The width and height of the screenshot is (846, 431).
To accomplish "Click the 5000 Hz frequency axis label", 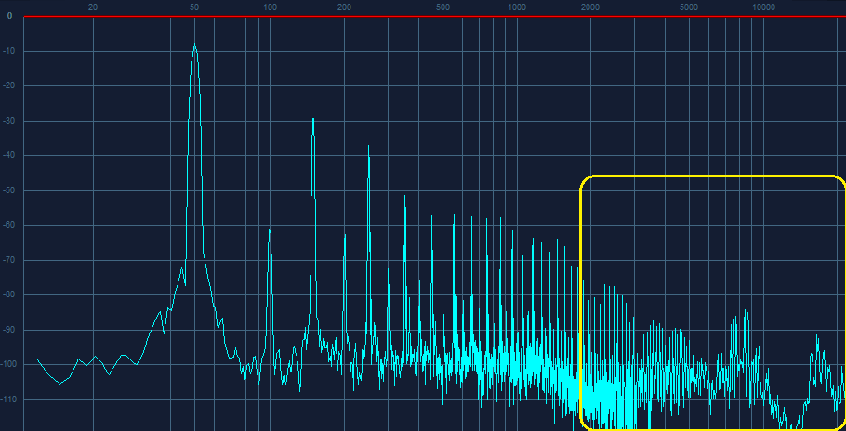I will click(x=689, y=7).
